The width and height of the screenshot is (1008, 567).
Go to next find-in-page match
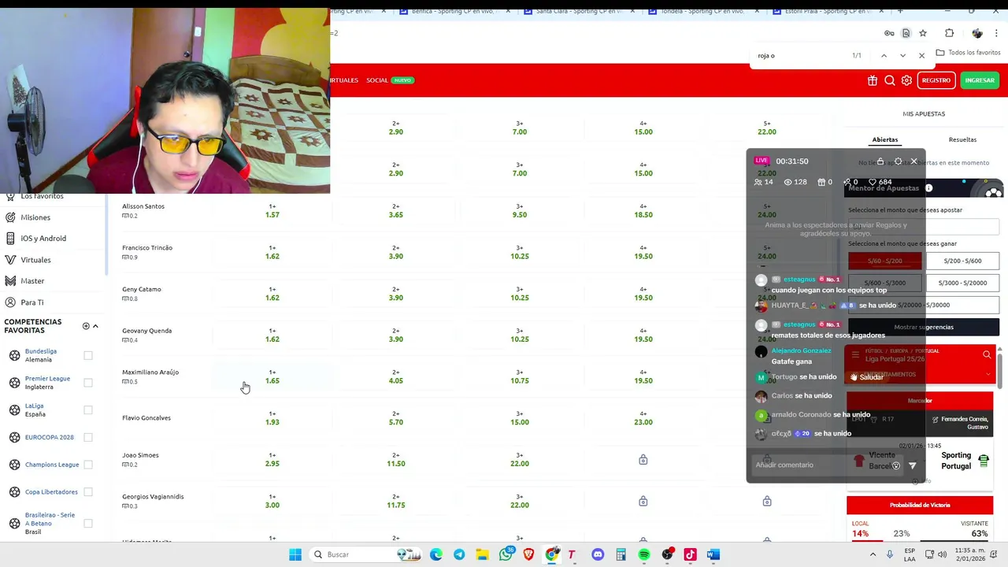point(902,55)
